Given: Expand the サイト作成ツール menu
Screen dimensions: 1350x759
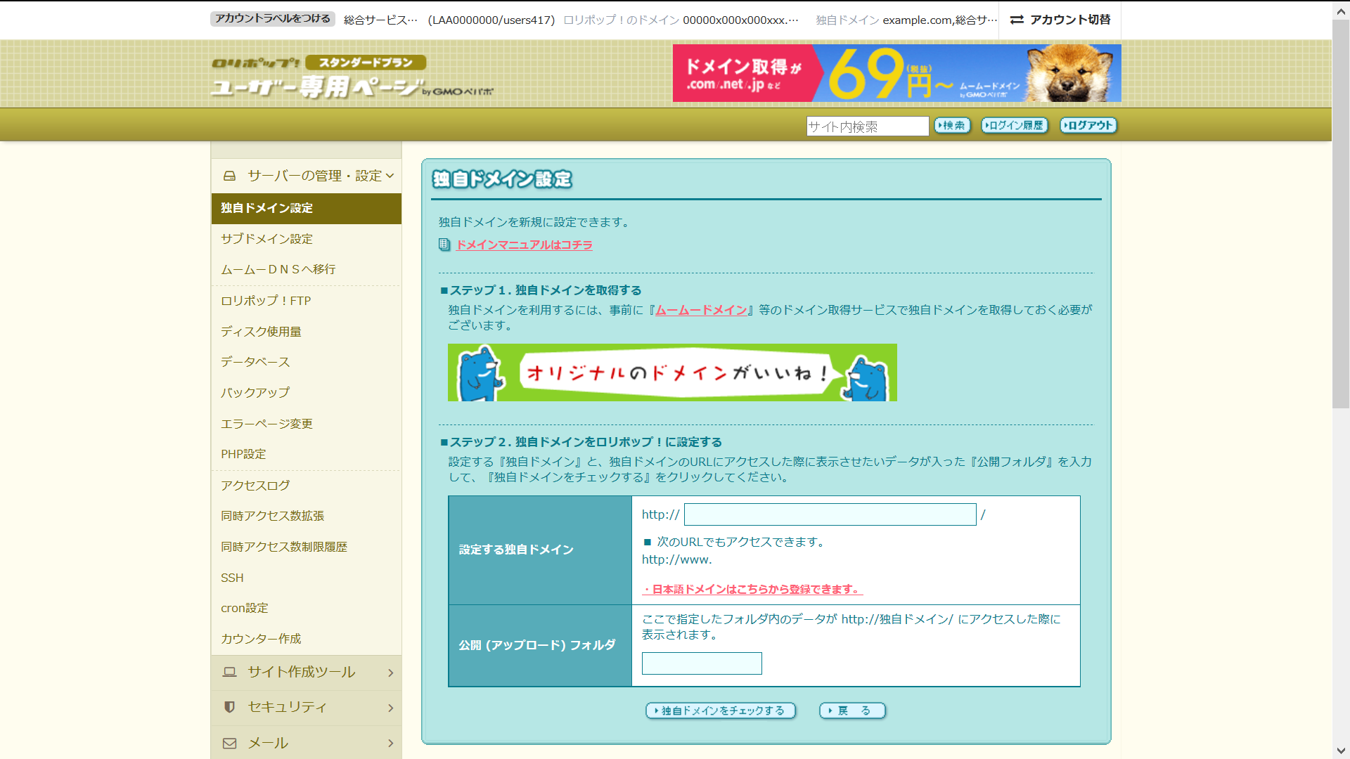Looking at the screenshot, I should pyautogui.click(x=390, y=673).
